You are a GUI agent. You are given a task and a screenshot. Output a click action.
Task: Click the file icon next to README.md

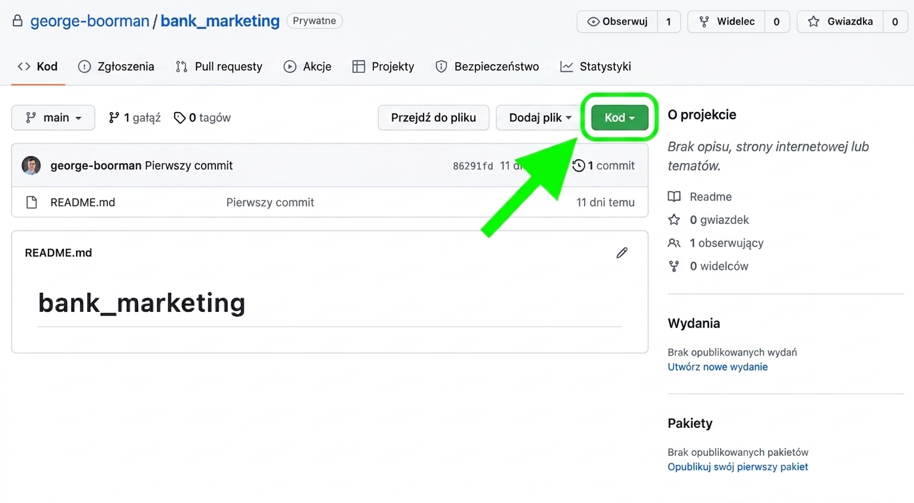pos(31,202)
